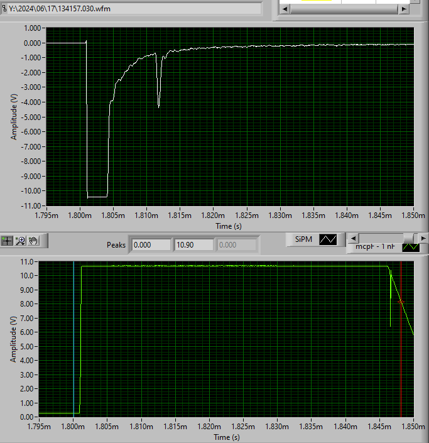Click the upper graph's Amplitude (V) axis title
The image size is (429, 443).
pyautogui.click(x=14, y=117)
